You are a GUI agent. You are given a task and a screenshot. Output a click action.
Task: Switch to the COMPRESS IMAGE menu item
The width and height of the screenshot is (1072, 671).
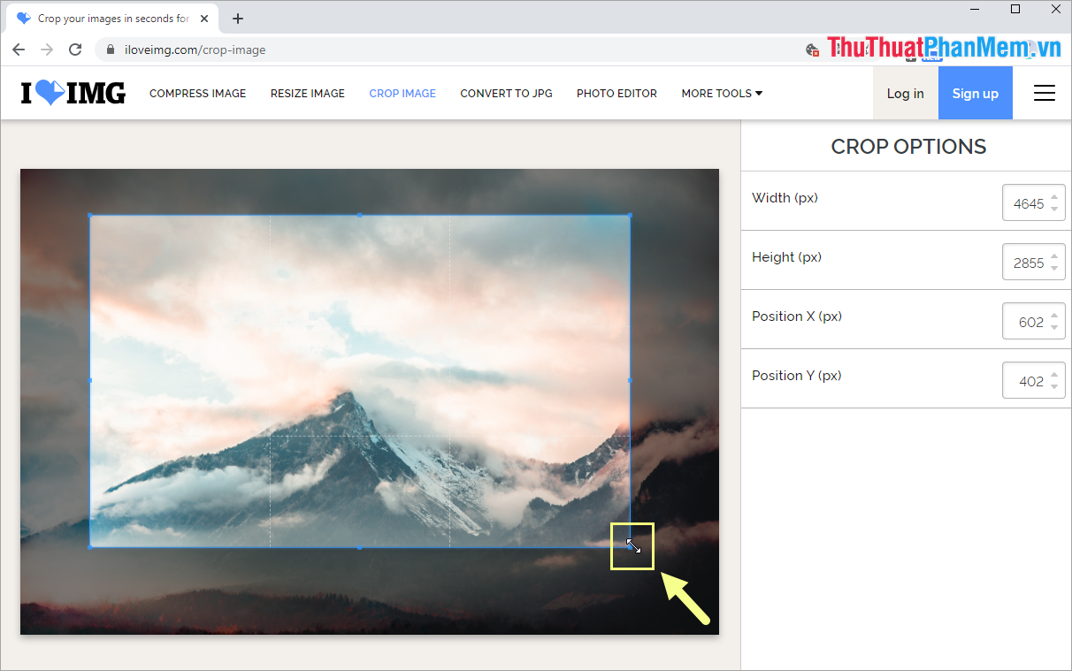[197, 93]
